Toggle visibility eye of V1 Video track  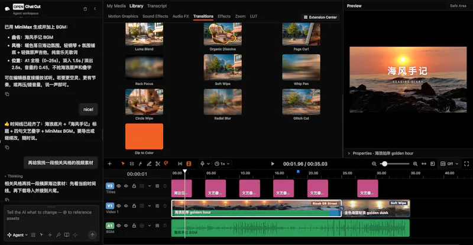119,206
